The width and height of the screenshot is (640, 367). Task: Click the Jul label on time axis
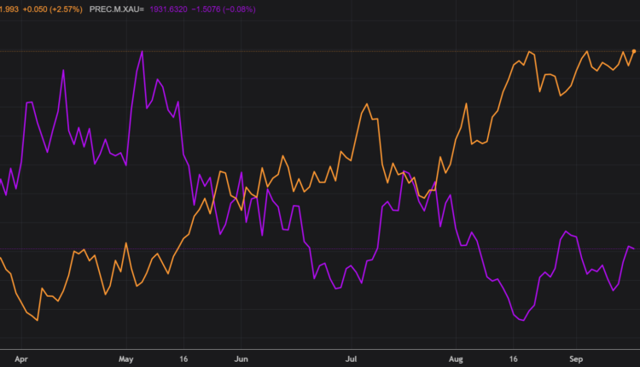point(352,361)
